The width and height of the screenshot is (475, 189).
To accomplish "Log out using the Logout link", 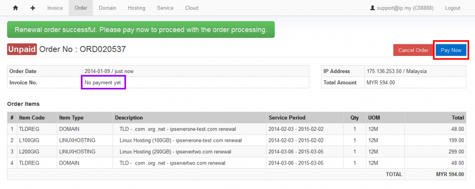I will [x=453, y=8].
